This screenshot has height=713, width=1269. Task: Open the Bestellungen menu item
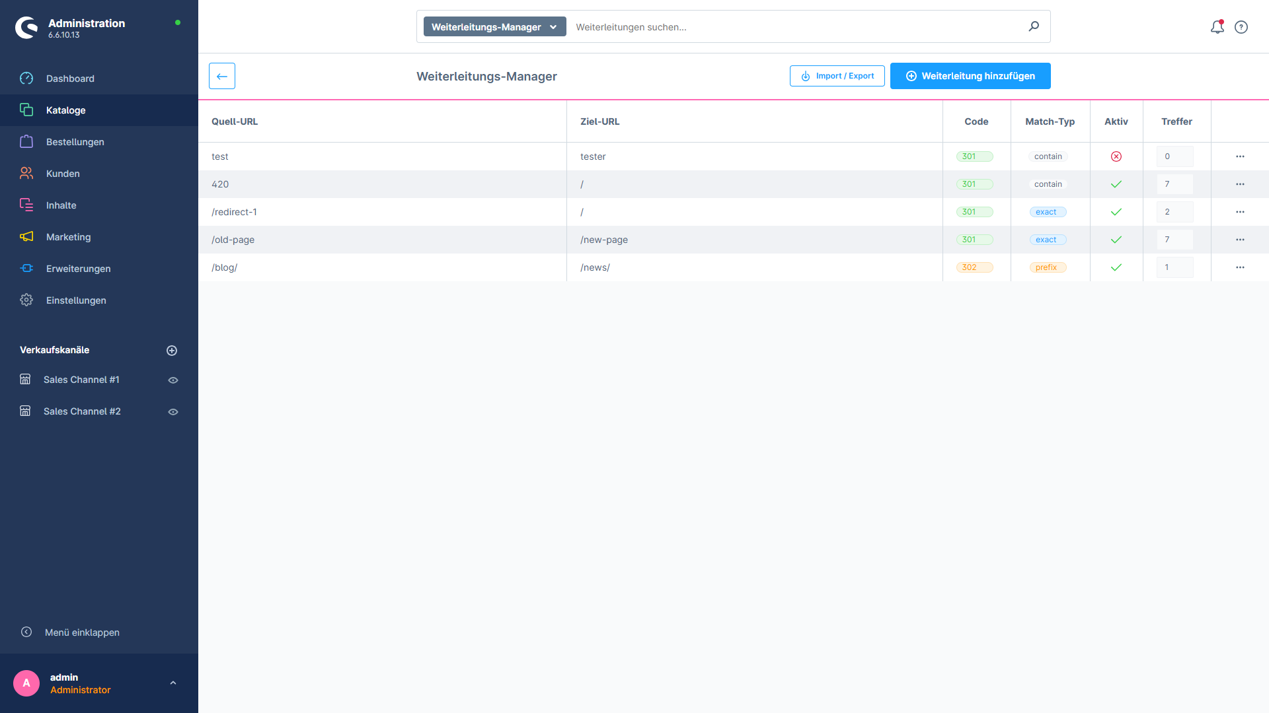pos(99,142)
